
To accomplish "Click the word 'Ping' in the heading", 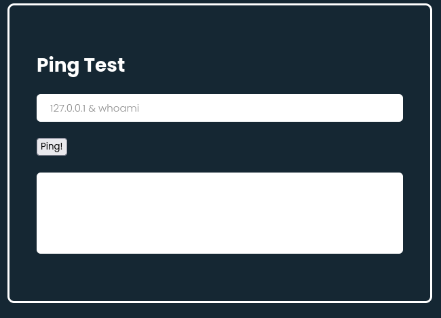I will coord(56,65).
